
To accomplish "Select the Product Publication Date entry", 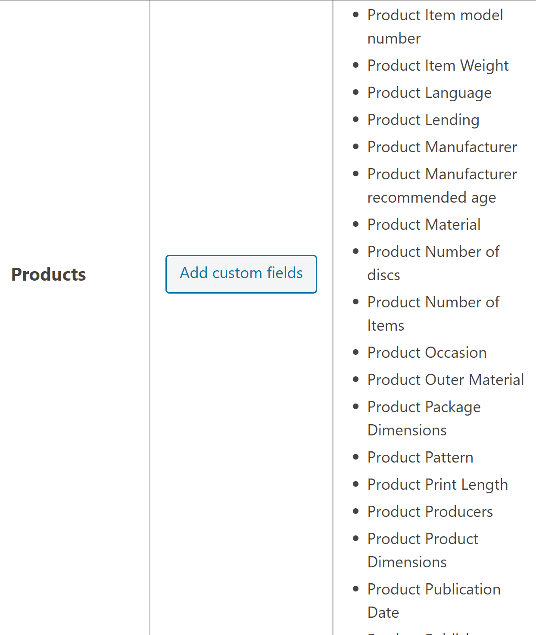I will point(434,589).
